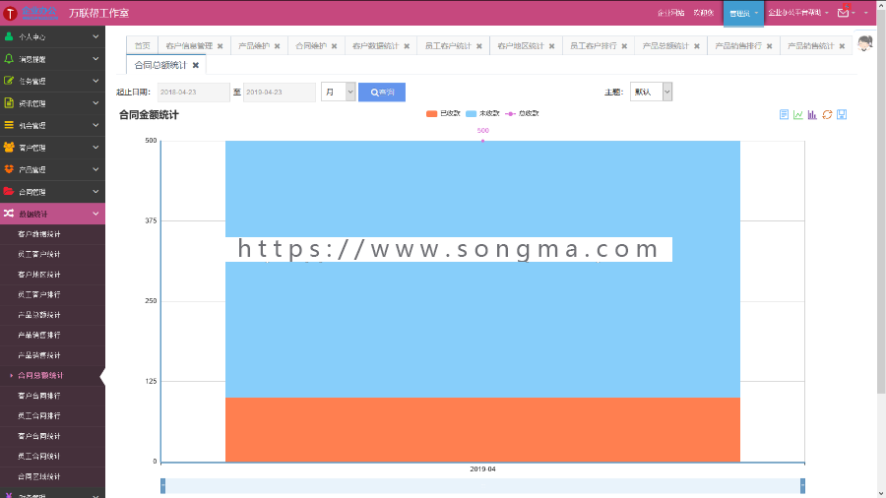Close the 产品维护 tab
The image size is (886, 498).
click(x=277, y=46)
